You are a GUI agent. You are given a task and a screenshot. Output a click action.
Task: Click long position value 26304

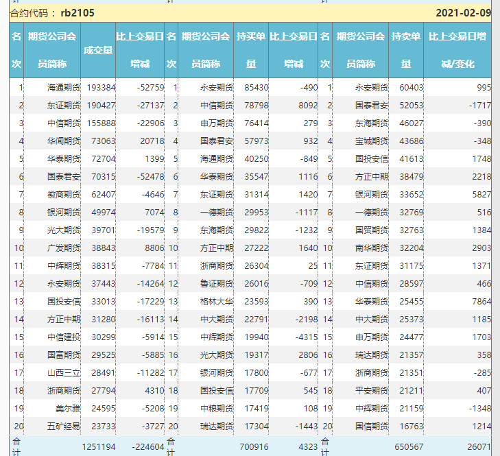coord(257,266)
